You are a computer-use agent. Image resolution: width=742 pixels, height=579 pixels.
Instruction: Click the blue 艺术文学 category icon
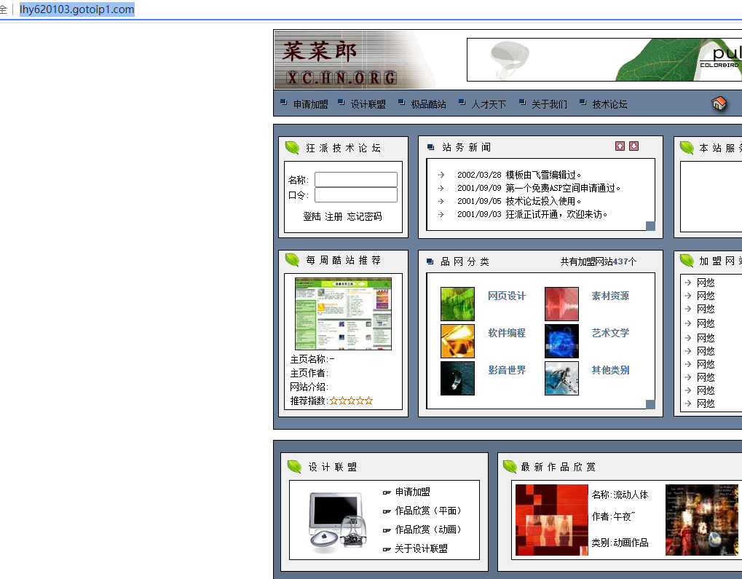[x=561, y=341]
